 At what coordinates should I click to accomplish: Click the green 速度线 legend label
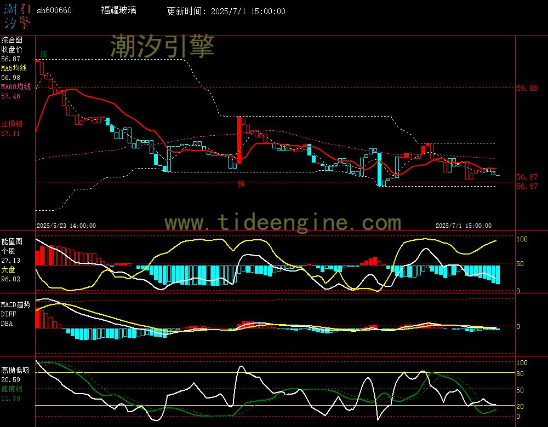pyautogui.click(x=12, y=389)
